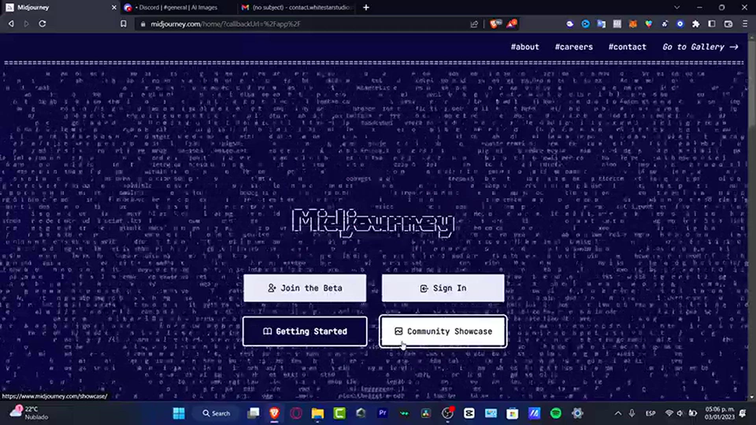Viewport: 756px width, 425px height.
Task: Open the extensions puzzle menu
Action: (696, 24)
